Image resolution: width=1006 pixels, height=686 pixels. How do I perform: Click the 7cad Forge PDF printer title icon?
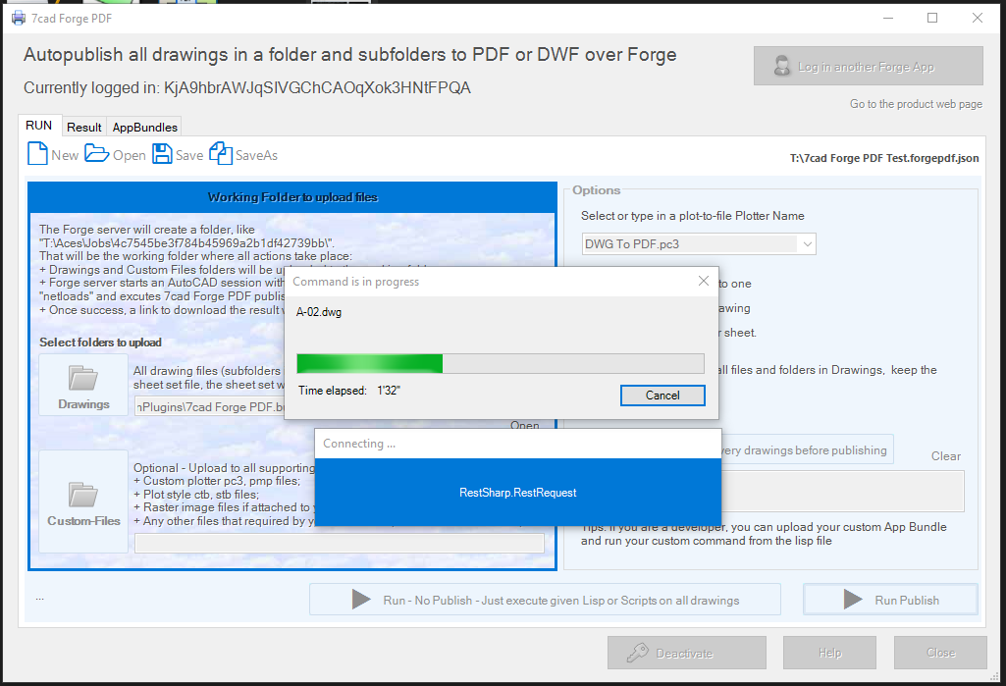[x=19, y=18]
